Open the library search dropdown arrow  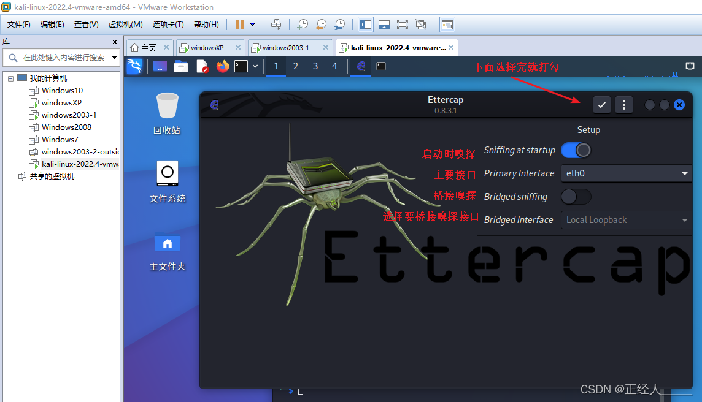coord(115,57)
